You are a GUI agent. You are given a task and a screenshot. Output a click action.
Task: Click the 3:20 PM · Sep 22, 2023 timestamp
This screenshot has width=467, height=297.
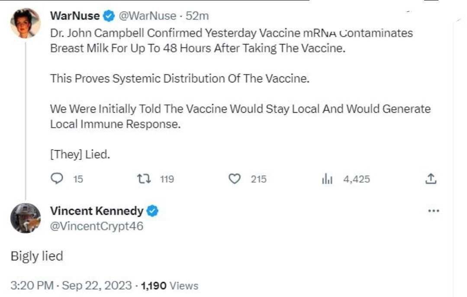[71, 285]
